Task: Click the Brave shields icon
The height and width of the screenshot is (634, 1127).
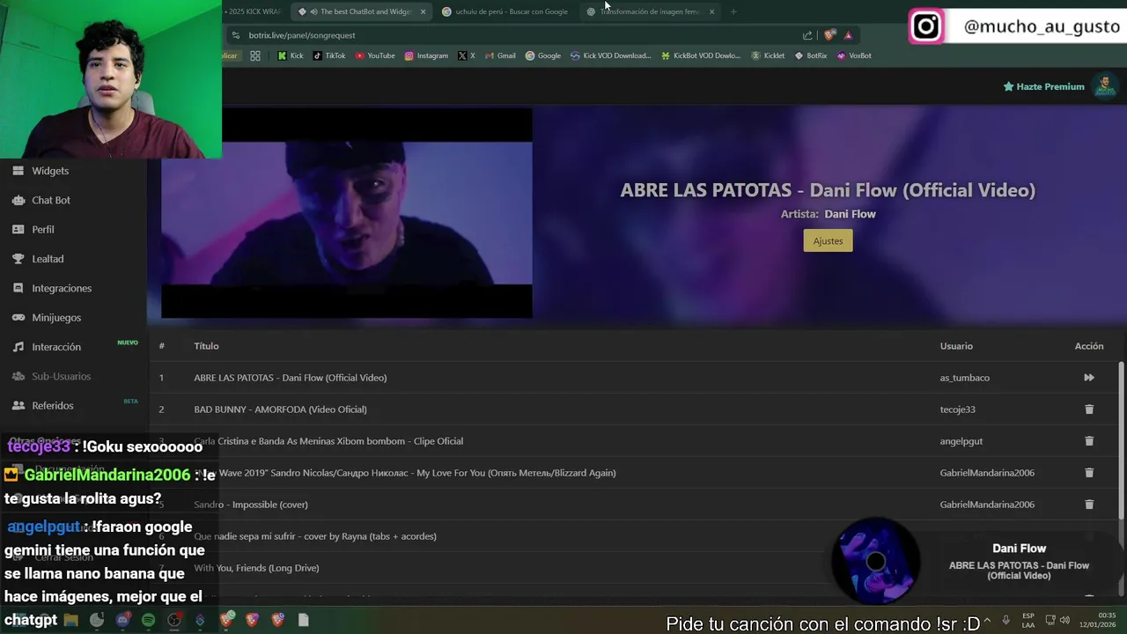Action: pyautogui.click(x=829, y=35)
